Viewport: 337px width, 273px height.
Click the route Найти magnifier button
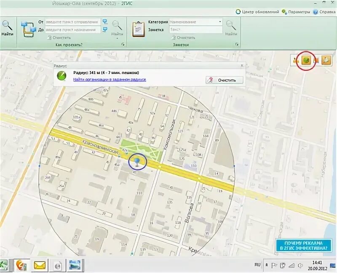[x=117, y=28]
